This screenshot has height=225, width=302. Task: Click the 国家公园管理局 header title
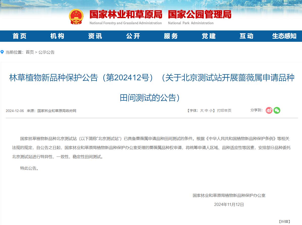point(200,15)
